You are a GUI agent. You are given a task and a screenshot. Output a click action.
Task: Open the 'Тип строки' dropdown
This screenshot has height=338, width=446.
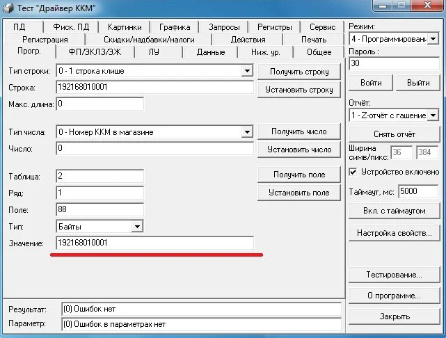[247, 71]
